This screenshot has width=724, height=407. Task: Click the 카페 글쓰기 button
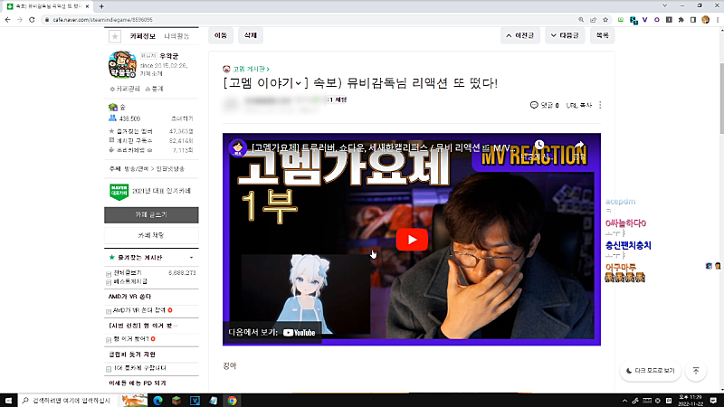[151, 215]
